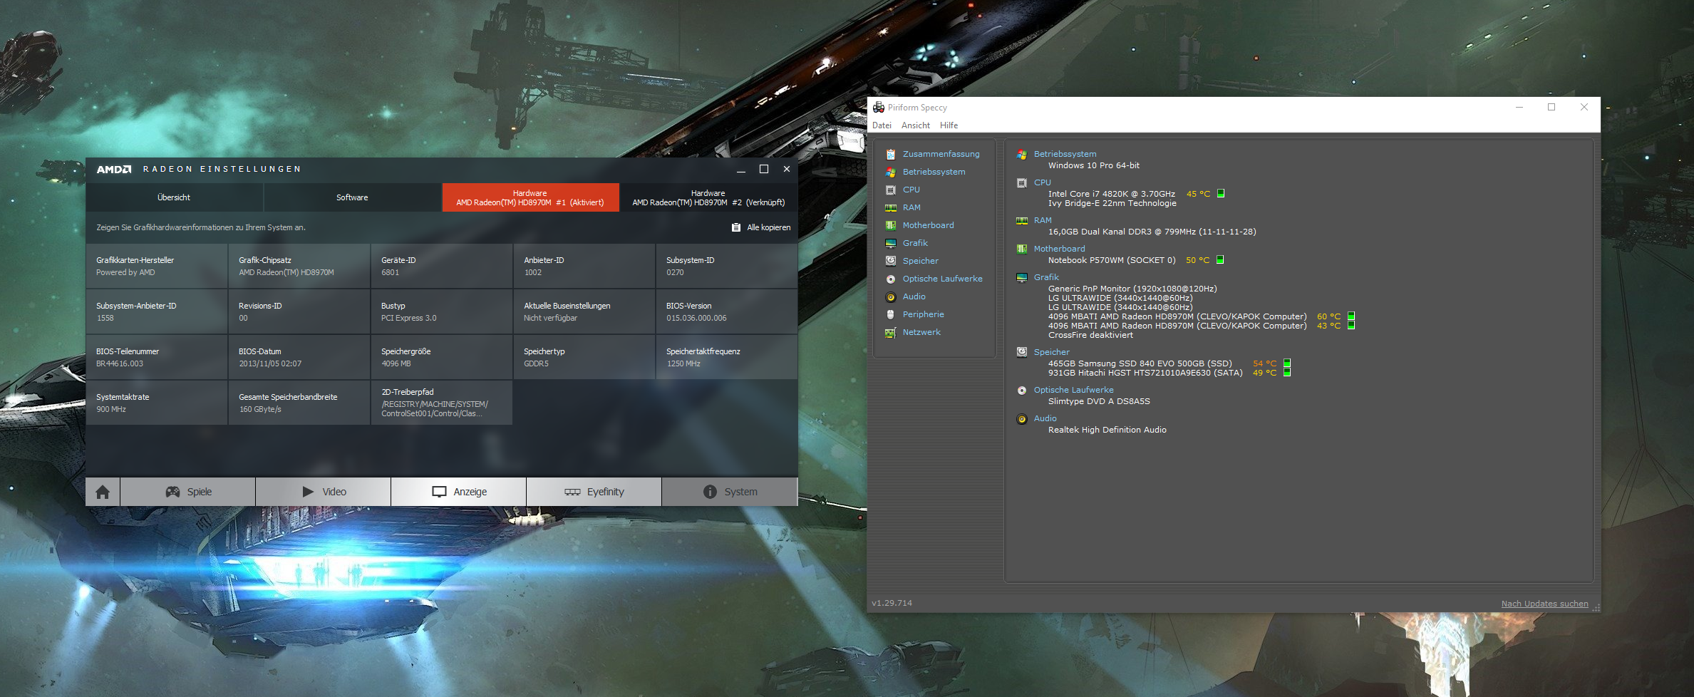Click the Netzwerk icon in Speccy's sidebar

click(890, 332)
